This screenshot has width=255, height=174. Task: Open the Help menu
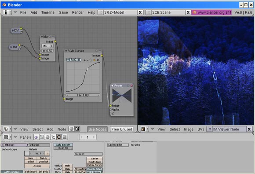91,12
